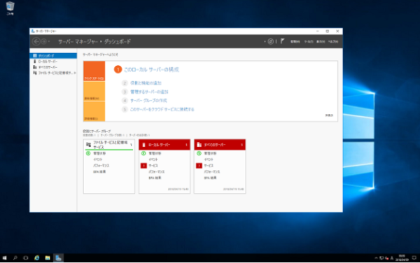Screen dimensions: 420x263
Task: Switch to the 最新情報 tile tab
Action: coord(94,91)
